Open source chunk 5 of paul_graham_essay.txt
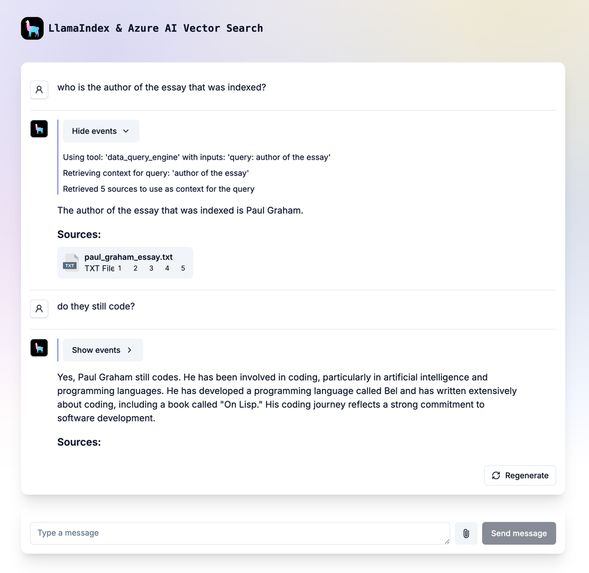589x573 pixels. [183, 268]
